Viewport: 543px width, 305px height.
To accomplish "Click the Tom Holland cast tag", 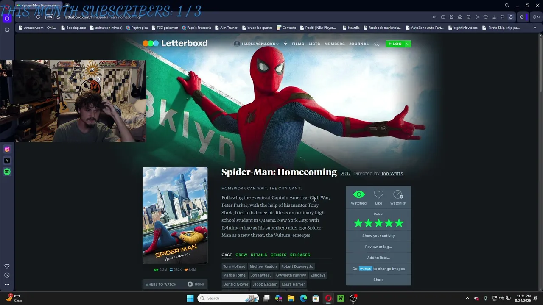I will [234, 266].
